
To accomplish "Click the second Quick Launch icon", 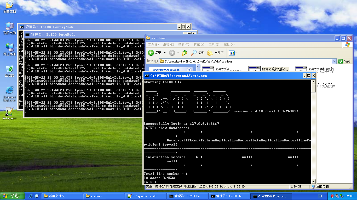I will (x=36, y=196).
